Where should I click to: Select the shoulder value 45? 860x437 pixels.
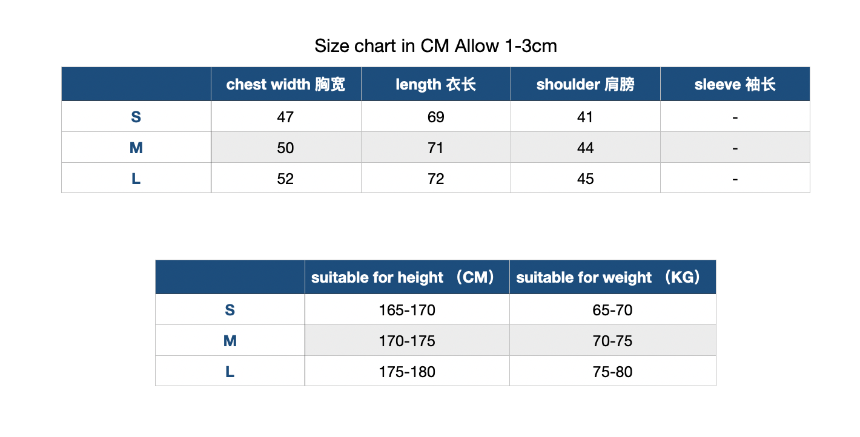tap(586, 179)
